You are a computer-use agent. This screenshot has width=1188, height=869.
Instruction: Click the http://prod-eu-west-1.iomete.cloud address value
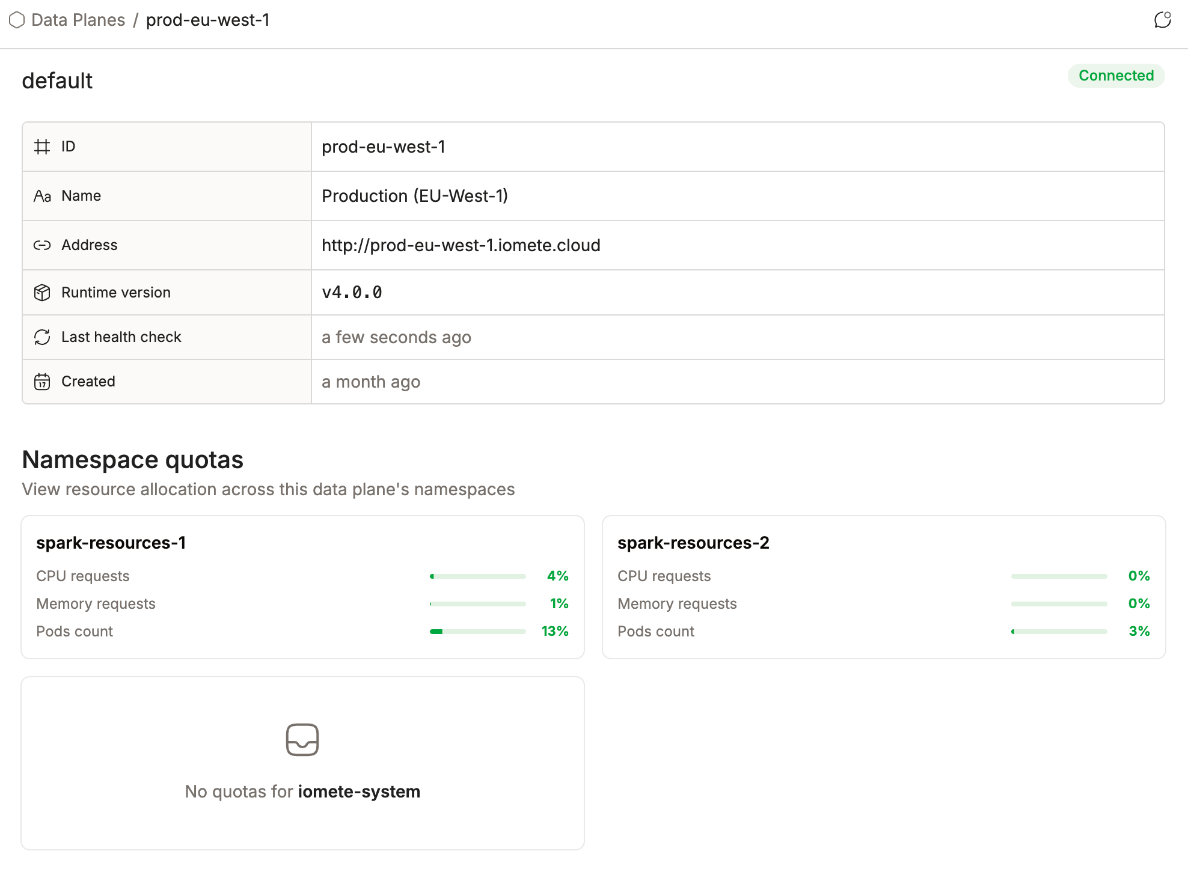tap(461, 245)
